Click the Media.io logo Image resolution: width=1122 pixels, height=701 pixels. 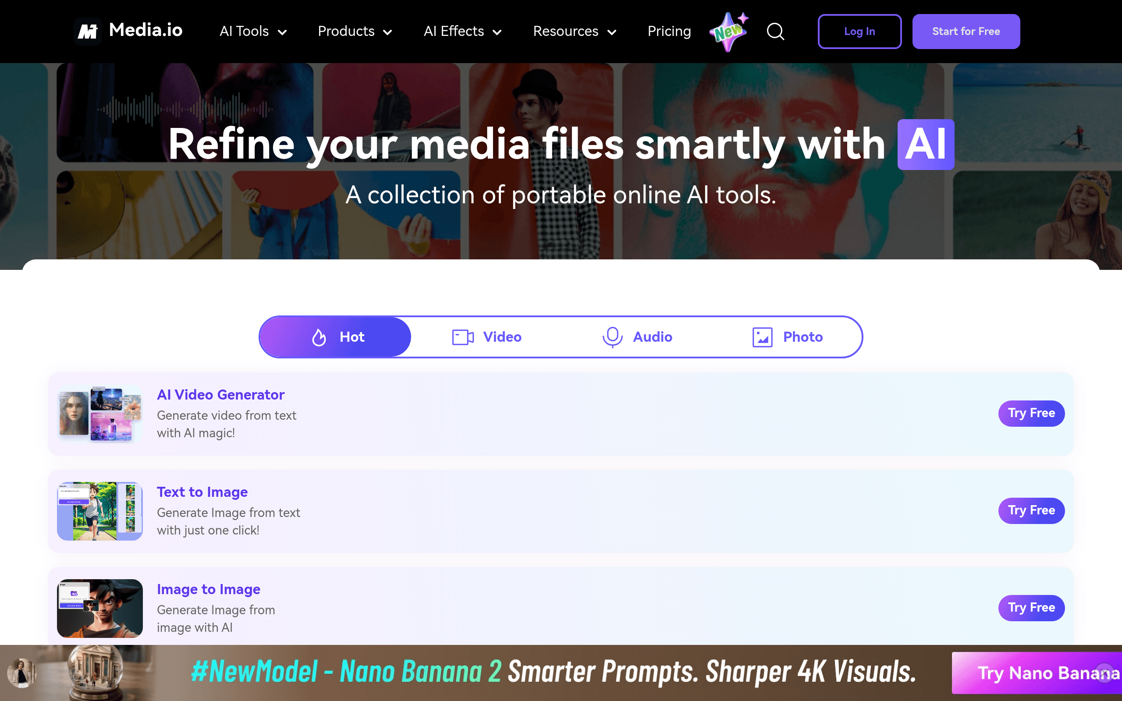pos(128,31)
